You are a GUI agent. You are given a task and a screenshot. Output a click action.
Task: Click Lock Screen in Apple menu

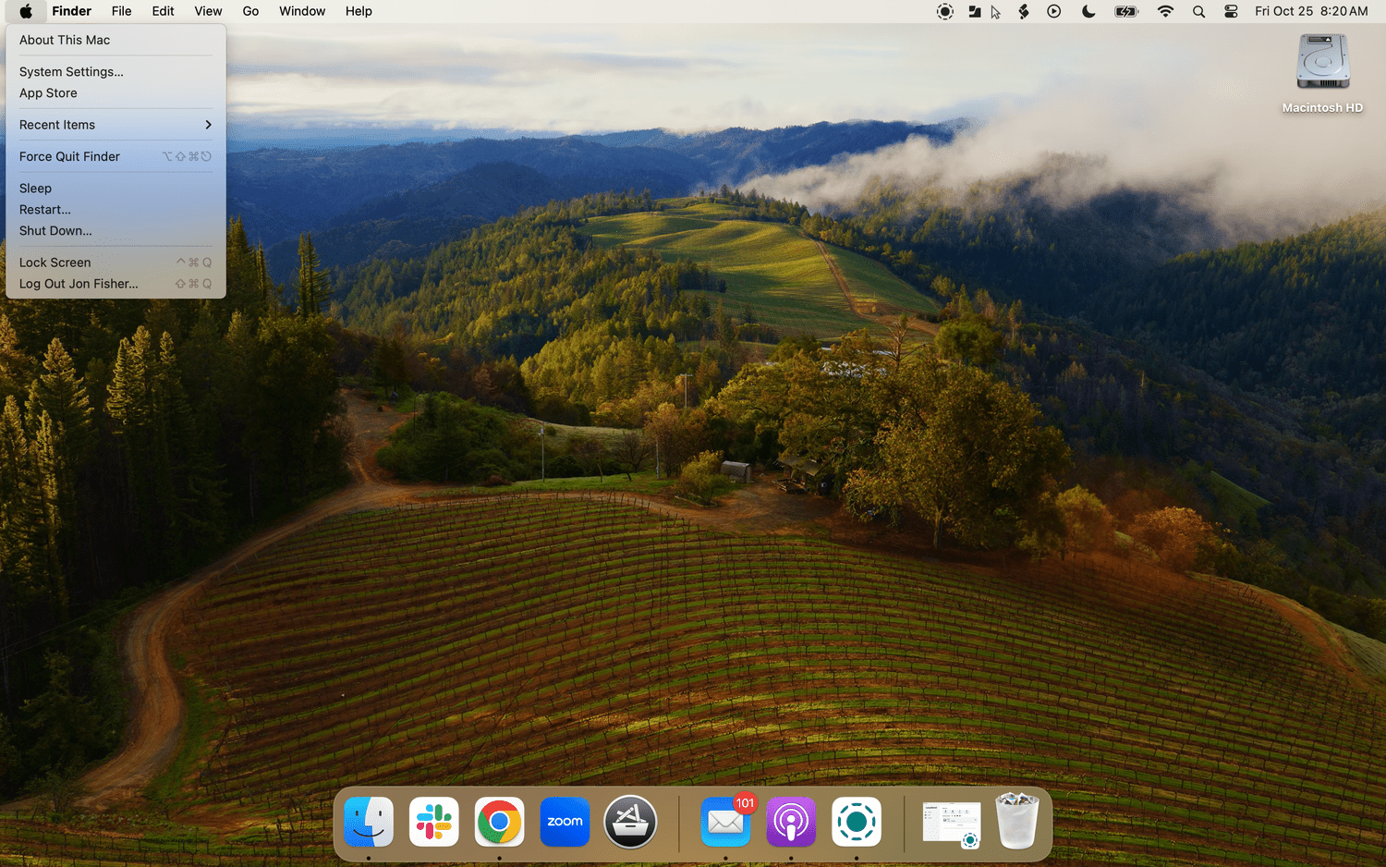pyautogui.click(x=55, y=263)
